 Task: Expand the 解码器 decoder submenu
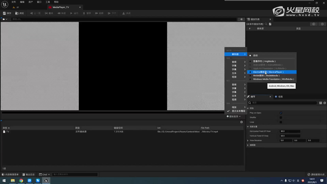[236, 54]
